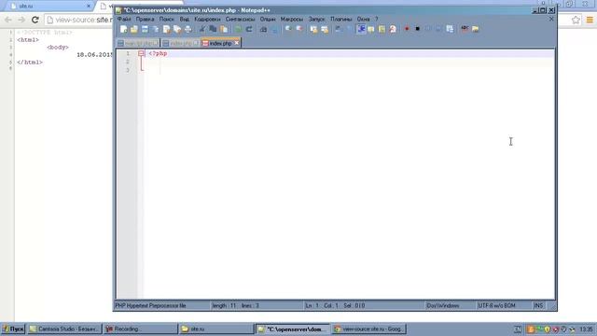Viewport: 597px width, 336px height.
Task: Open the user-defined language dialog icon
Action: [371, 29]
